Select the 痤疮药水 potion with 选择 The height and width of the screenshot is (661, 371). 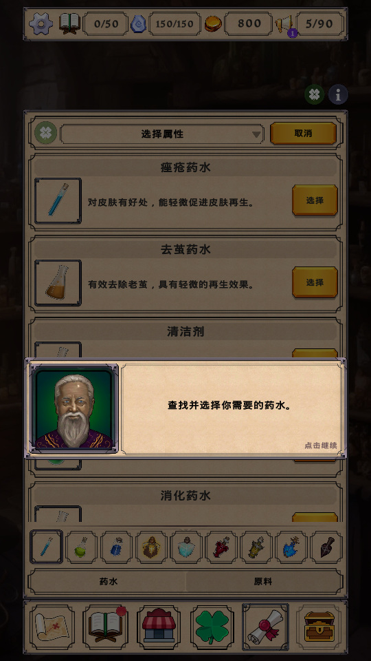pyautogui.click(x=315, y=200)
